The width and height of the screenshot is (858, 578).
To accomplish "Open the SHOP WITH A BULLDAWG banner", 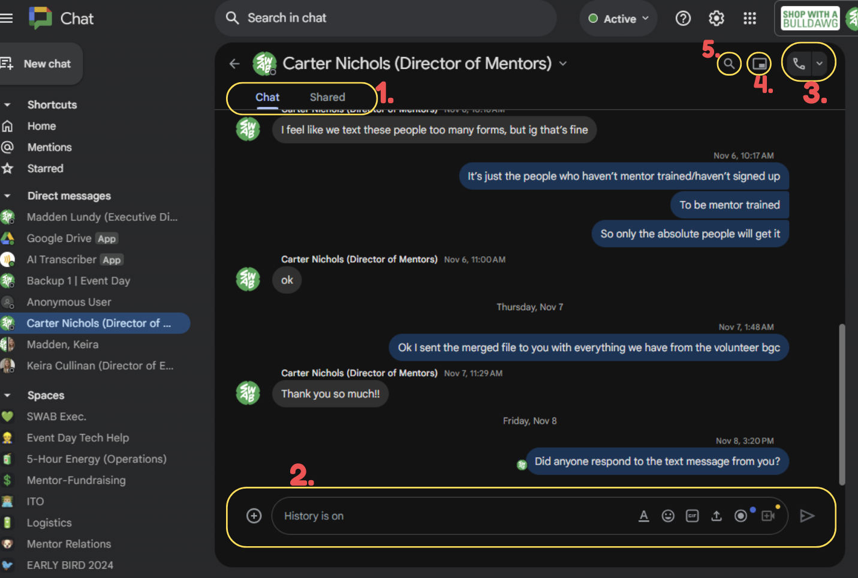I will 809,18.
